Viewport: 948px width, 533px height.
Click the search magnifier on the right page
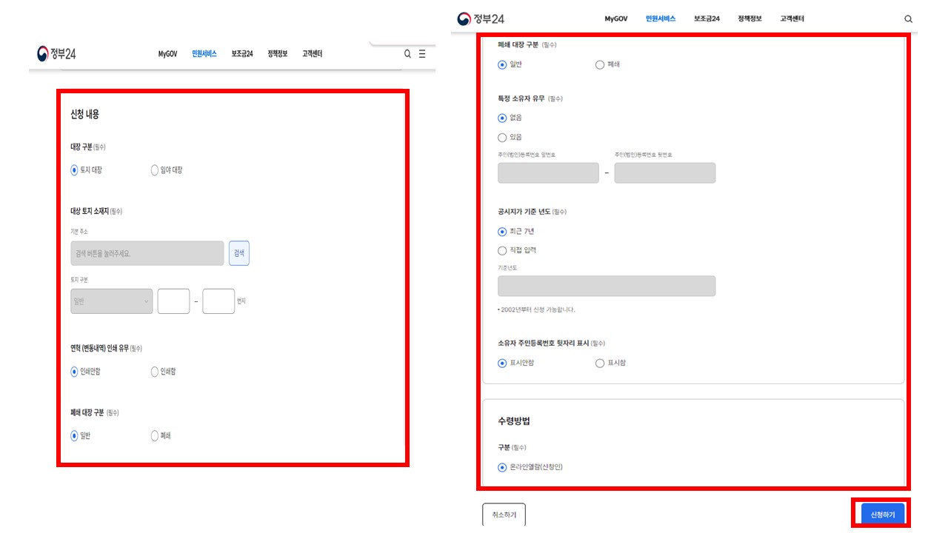(908, 19)
